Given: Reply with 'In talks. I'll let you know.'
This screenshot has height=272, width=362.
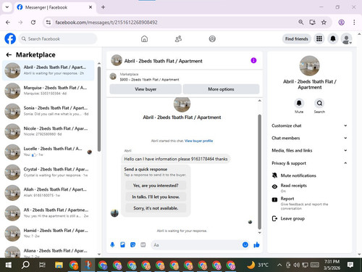Looking at the screenshot, I should pos(156,197).
